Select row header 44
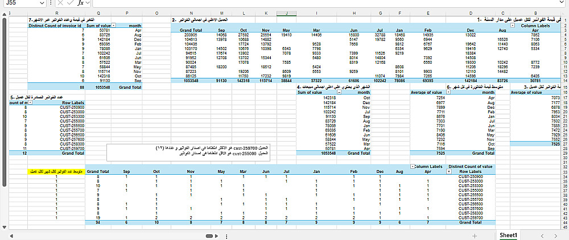The width and height of the screenshot is (569, 240). click(x=565, y=222)
